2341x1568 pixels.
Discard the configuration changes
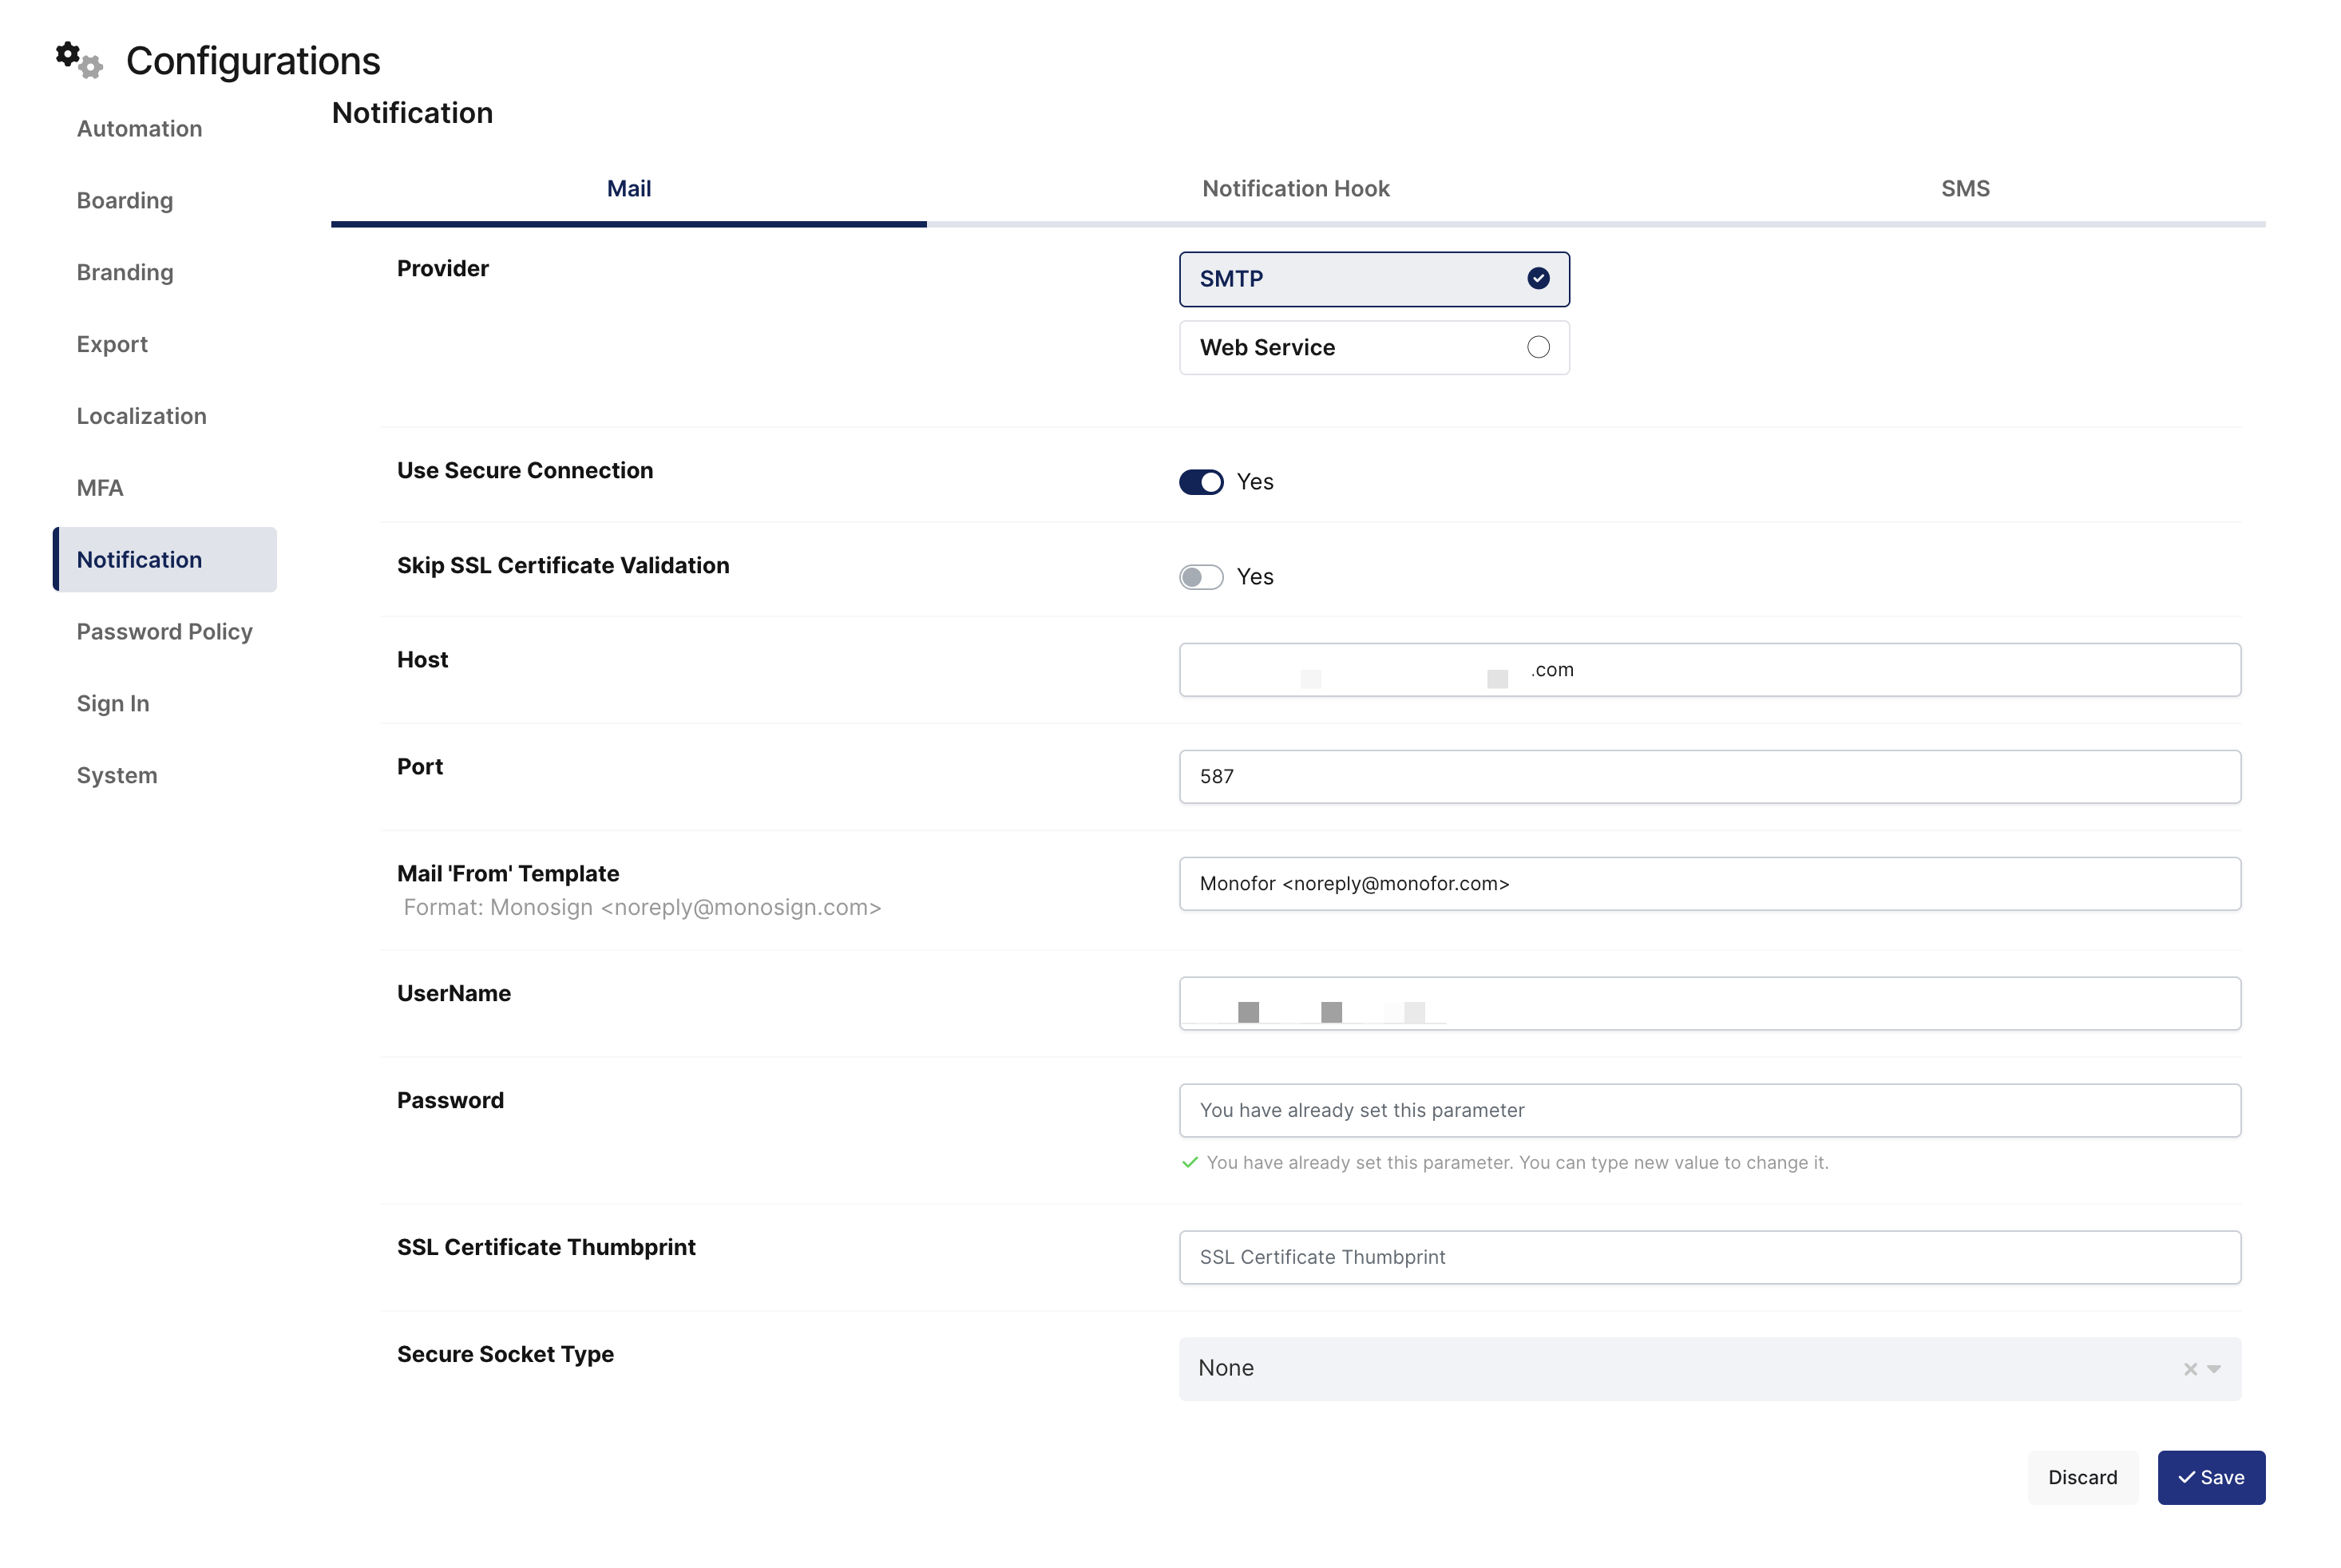[x=2082, y=1477]
